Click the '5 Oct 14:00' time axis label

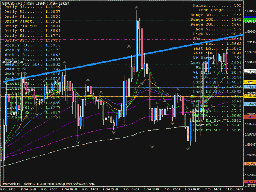coord(29,190)
